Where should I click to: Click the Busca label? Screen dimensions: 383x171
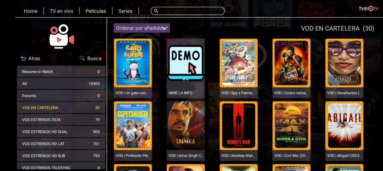(x=94, y=59)
